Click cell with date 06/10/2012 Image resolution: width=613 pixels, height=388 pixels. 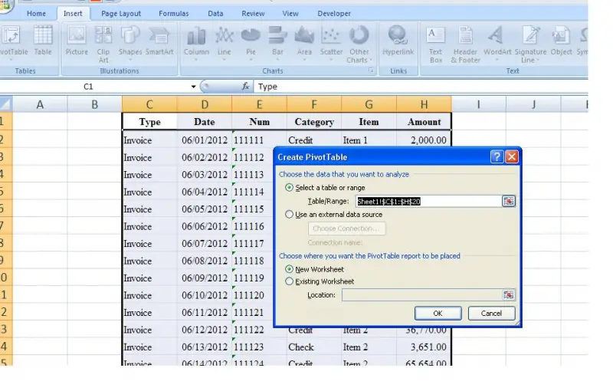click(205, 295)
